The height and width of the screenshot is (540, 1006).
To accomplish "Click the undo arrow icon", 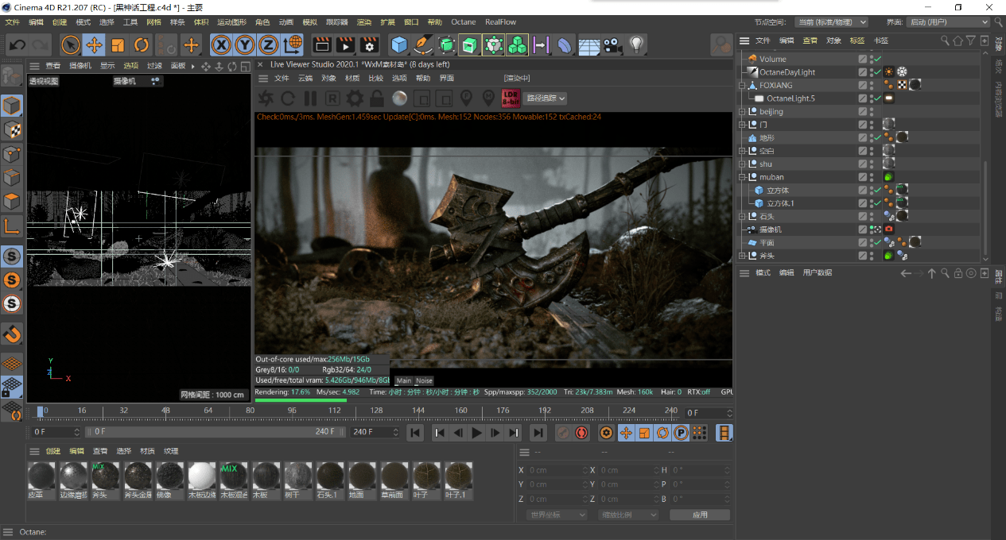I will point(17,45).
